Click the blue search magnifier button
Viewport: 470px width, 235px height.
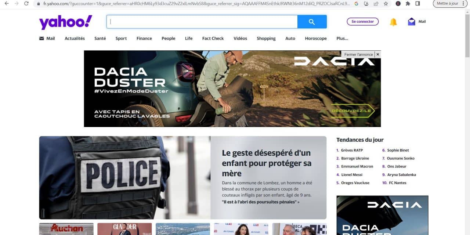pyautogui.click(x=312, y=22)
